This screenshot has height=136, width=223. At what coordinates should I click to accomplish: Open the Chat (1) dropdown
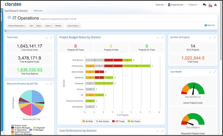pyautogui.click(x=193, y=5)
